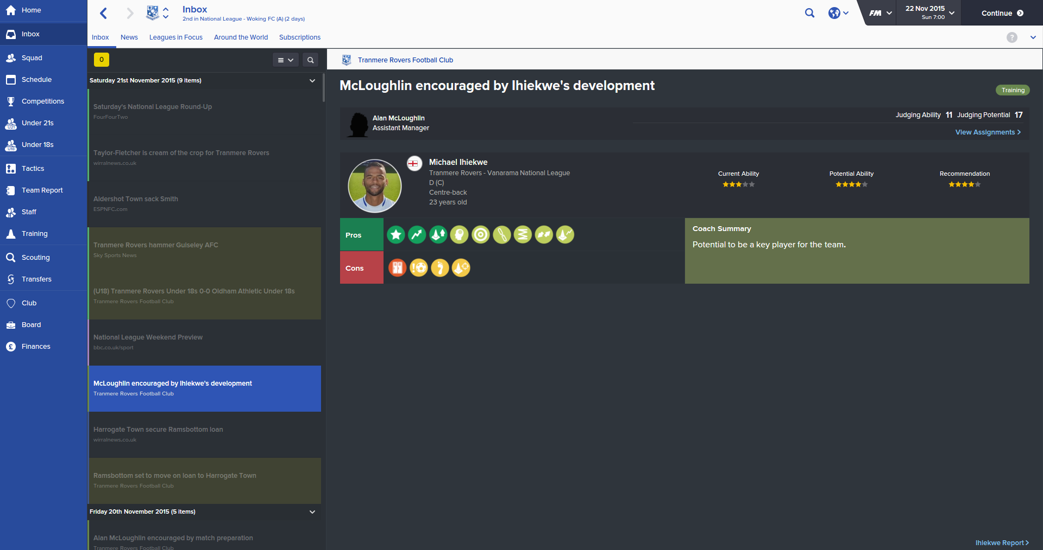The height and width of the screenshot is (550, 1043).
Task: Click the top bar search magnifier
Action: click(809, 13)
